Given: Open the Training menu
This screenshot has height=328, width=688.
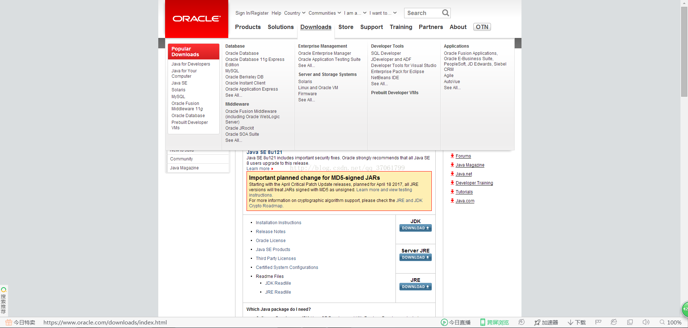Looking at the screenshot, I should tap(401, 27).
